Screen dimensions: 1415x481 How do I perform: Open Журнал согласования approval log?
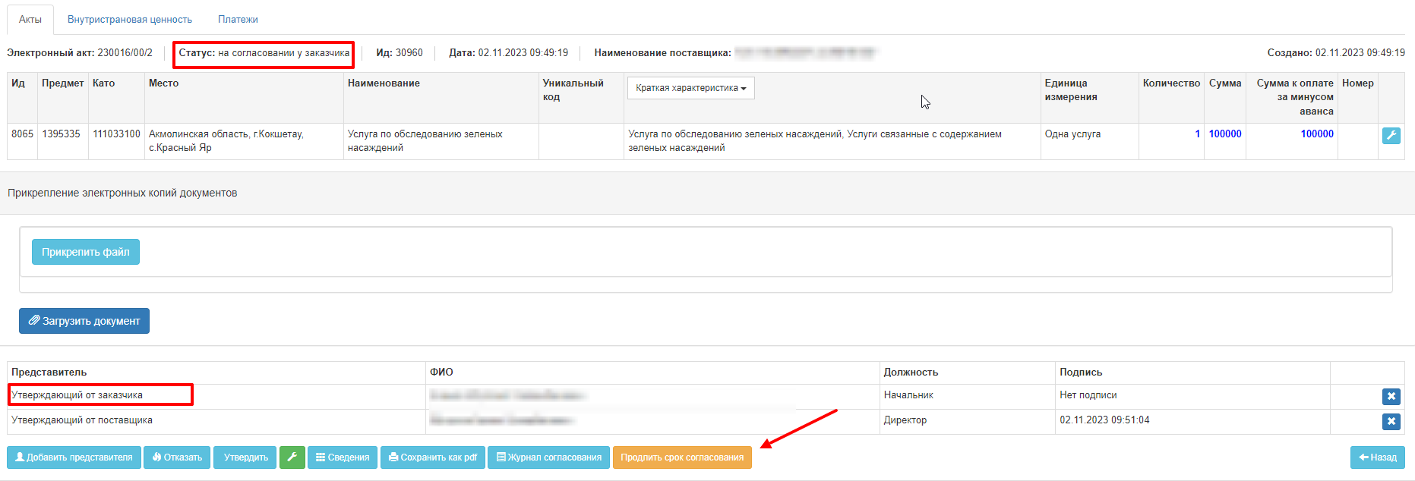point(548,457)
